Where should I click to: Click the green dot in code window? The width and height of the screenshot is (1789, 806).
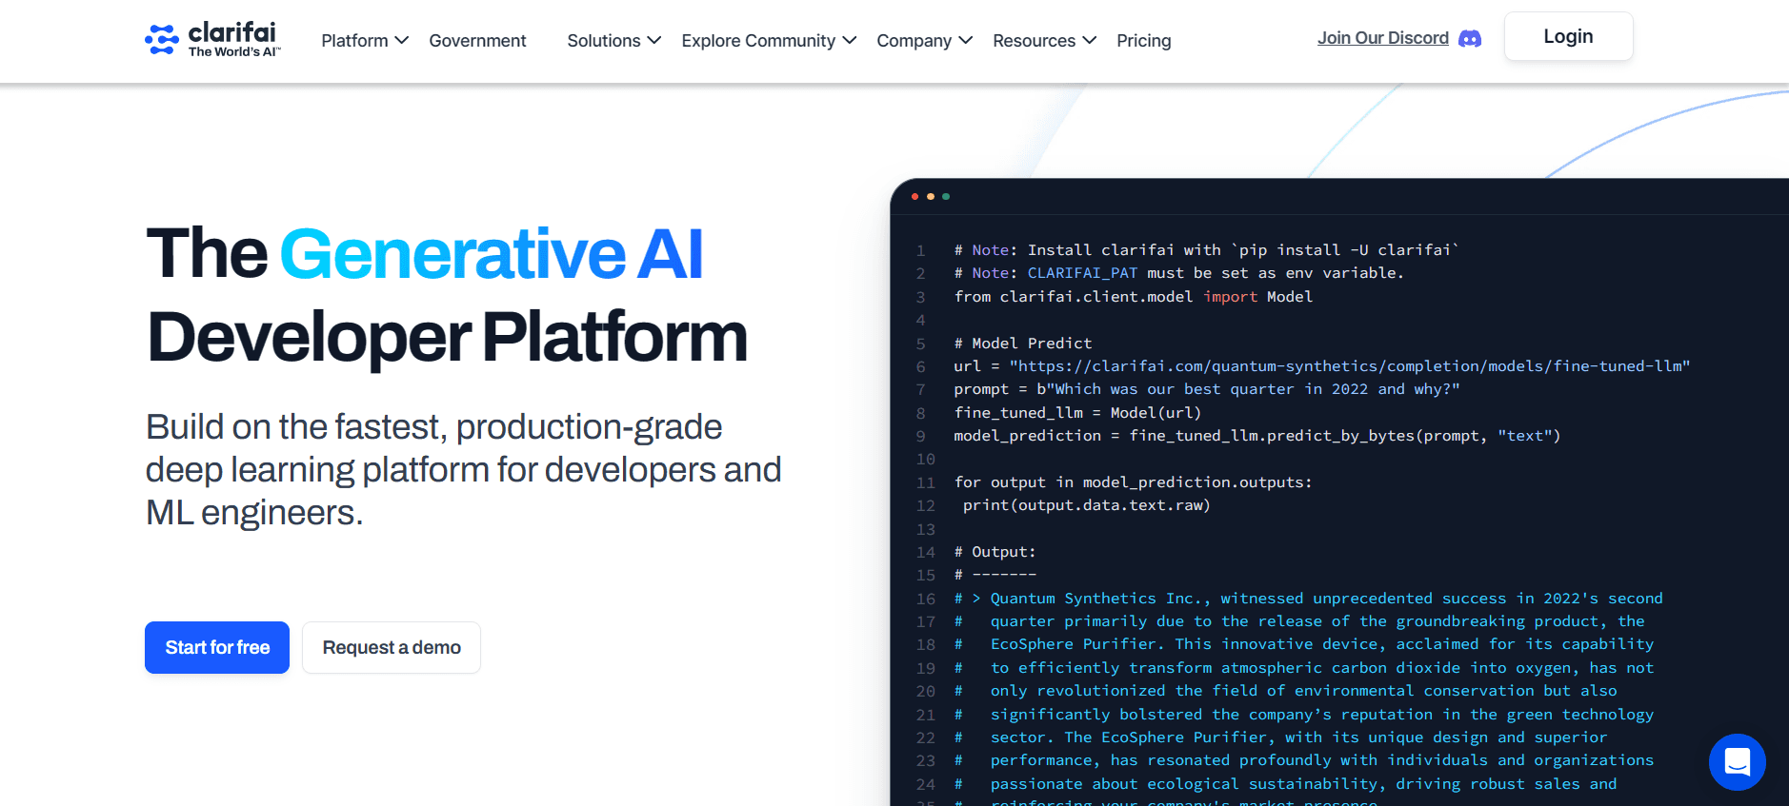[946, 197]
